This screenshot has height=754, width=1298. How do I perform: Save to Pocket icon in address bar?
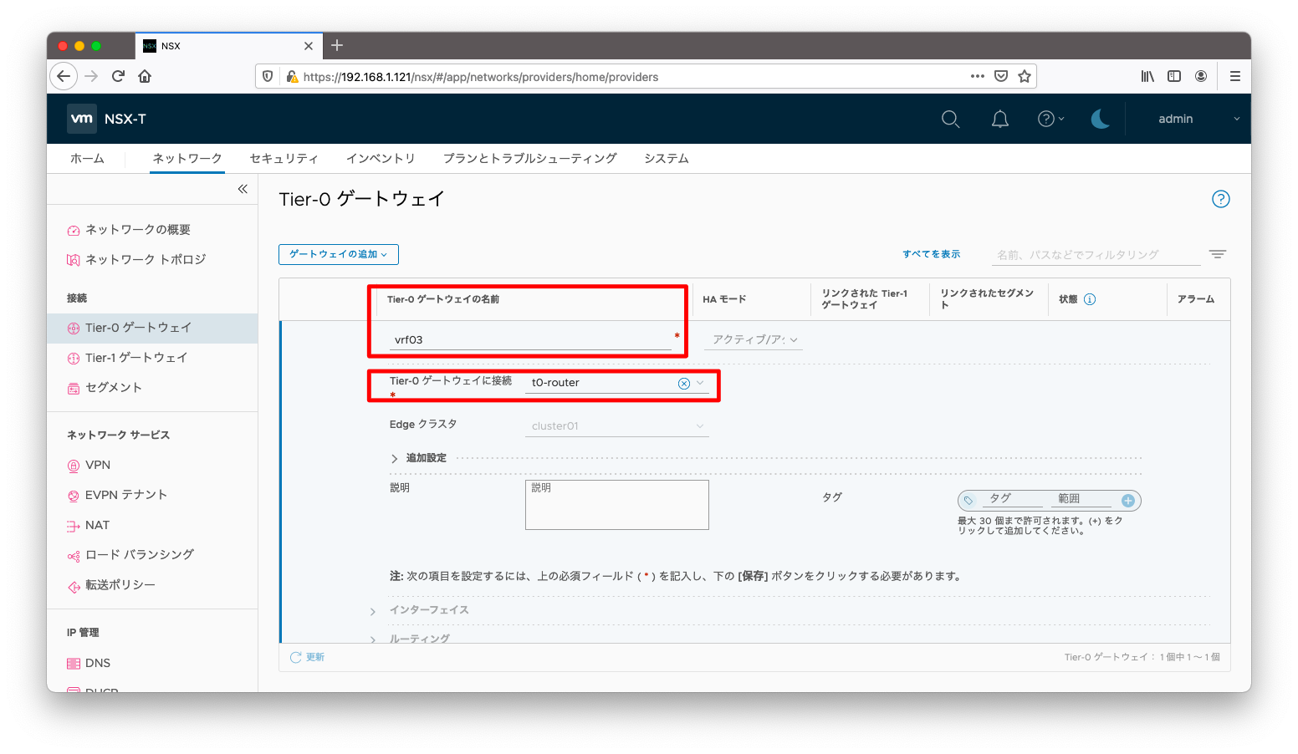click(x=1001, y=76)
